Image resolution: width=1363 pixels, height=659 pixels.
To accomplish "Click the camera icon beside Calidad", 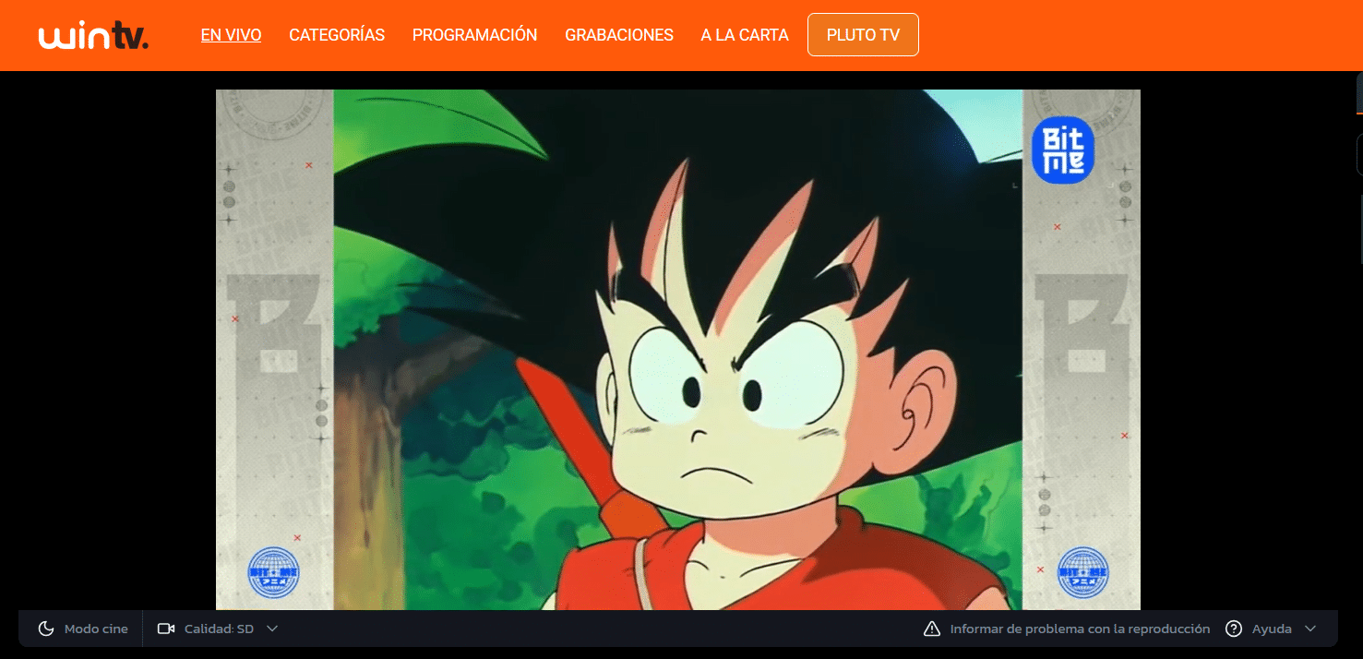I will pyautogui.click(x=166, y=629).
